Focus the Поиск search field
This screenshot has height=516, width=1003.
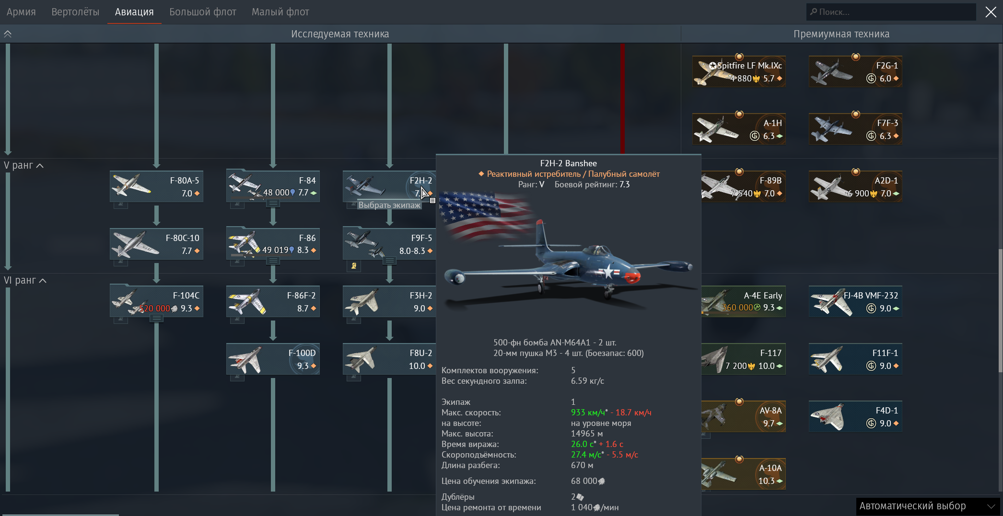coord(891,12)
